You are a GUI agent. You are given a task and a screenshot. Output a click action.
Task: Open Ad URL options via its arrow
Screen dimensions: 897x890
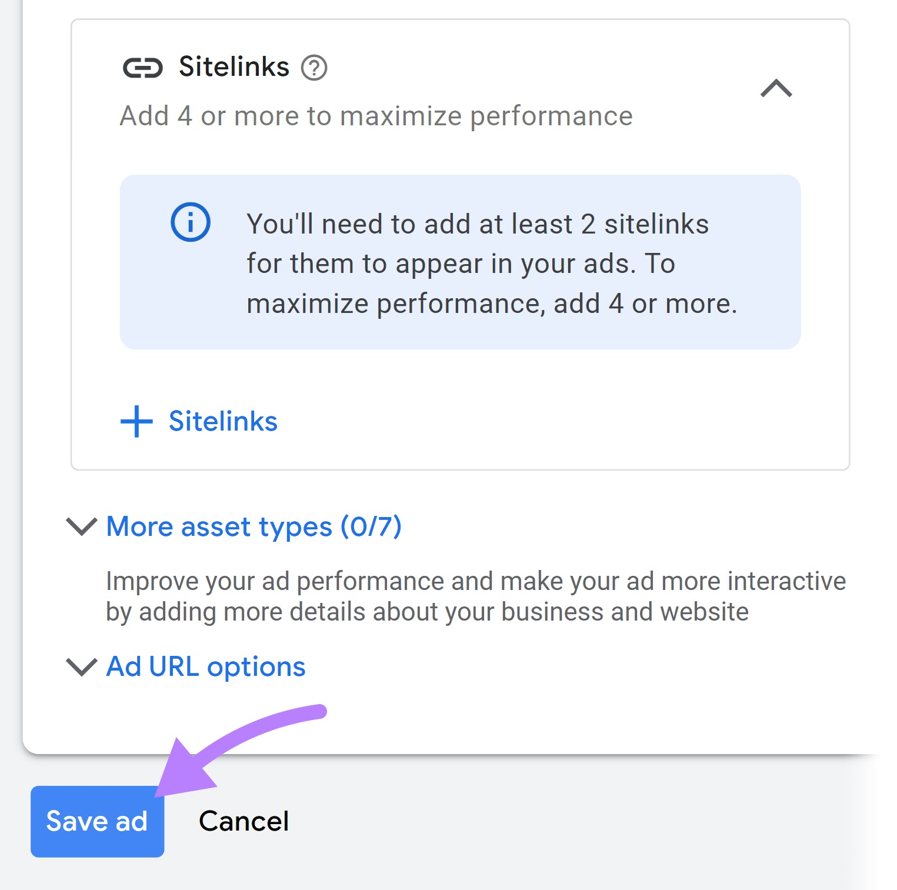coord(82,666)
